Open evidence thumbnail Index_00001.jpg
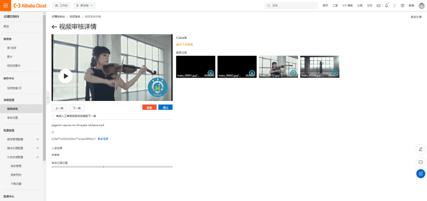427x201 pixels. point(196,67)
